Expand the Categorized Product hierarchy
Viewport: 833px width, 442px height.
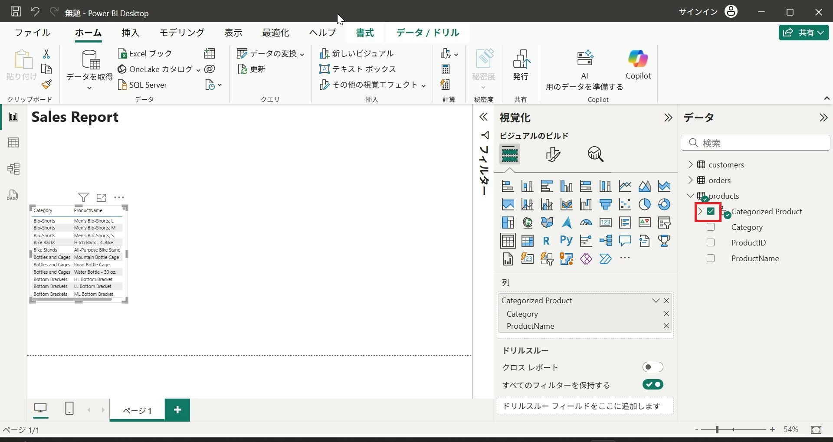(x=700, y=212)
